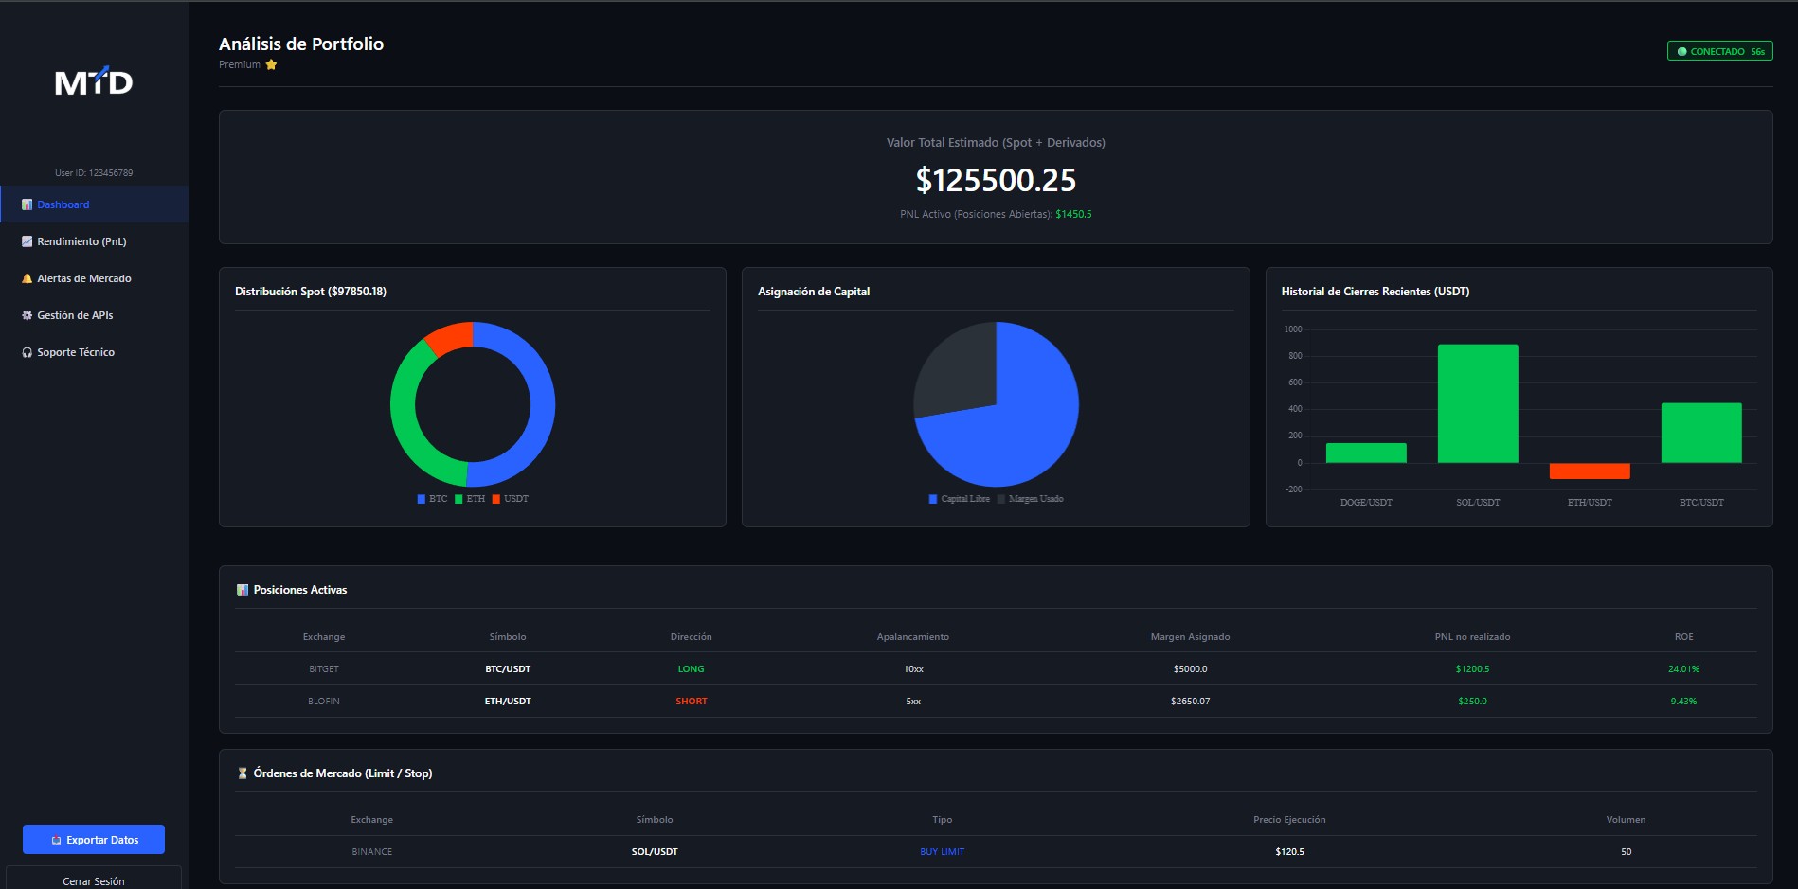
Task: Click Cerrar Sesión at the sidebar bottom
Action: click(93, 880)
